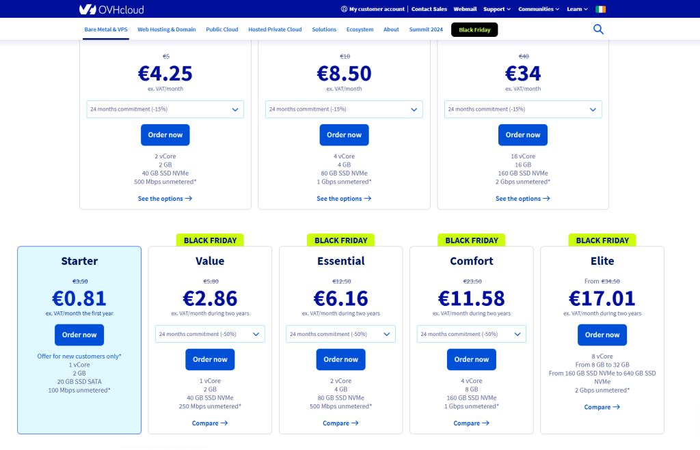The image size is (700, 450).
Task: Click the Comfort plan title
Action: 472,261
